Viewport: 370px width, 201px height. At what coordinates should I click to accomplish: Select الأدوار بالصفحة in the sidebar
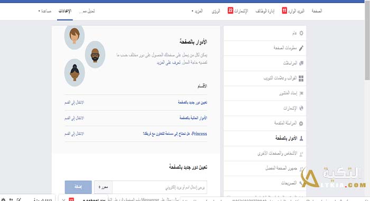265,139
